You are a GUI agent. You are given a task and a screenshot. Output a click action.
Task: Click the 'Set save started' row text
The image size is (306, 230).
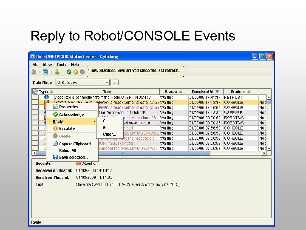coord(137,123)
